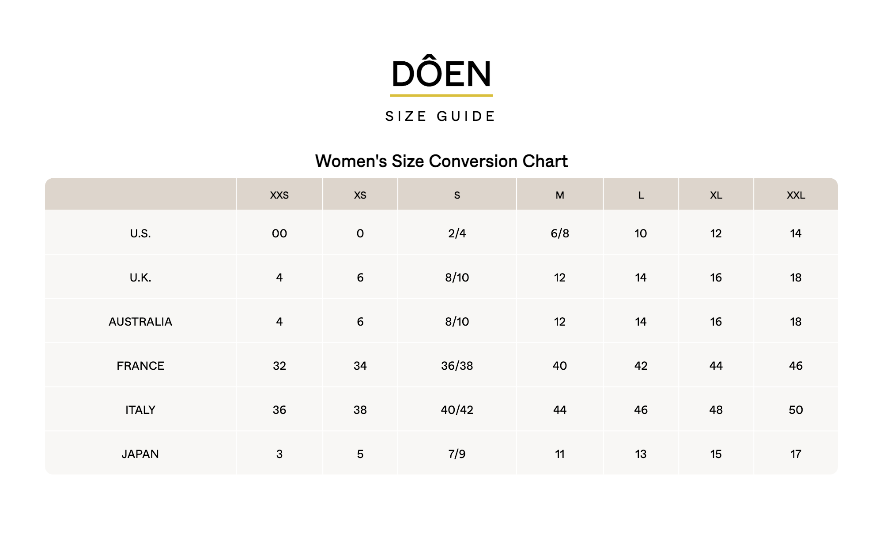Screen dimensions: 883x533
Task: Select the U.S. row label
Action: click(x=140, y=233)
